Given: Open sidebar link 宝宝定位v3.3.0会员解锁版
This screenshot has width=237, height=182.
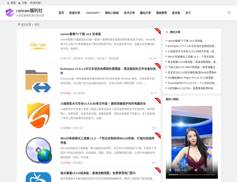Looking at the screenshot, I should pos(192,72).
